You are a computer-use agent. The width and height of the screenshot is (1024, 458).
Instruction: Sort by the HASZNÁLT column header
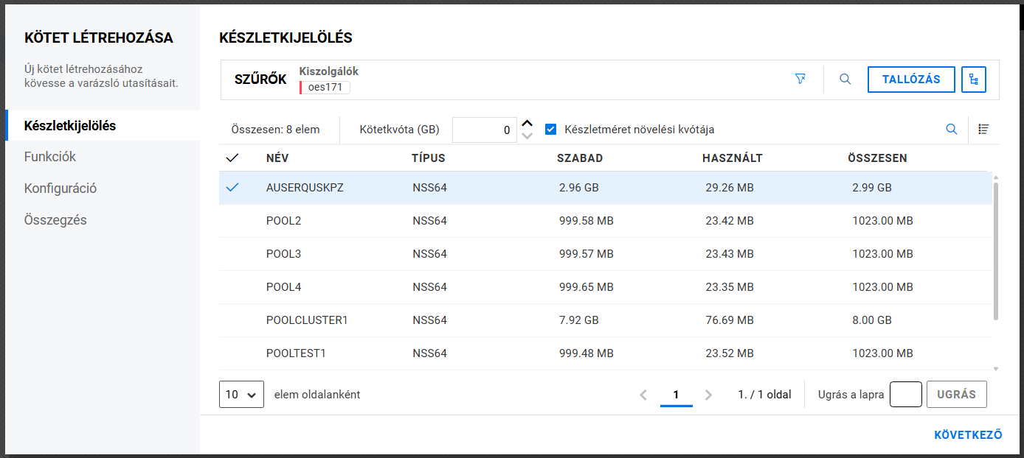pyautogui.click(x=733, y=158)
